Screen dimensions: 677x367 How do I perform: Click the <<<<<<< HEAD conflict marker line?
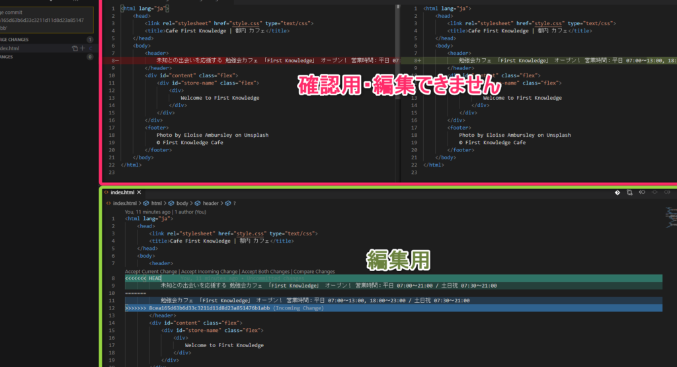(x=143, y=278)
